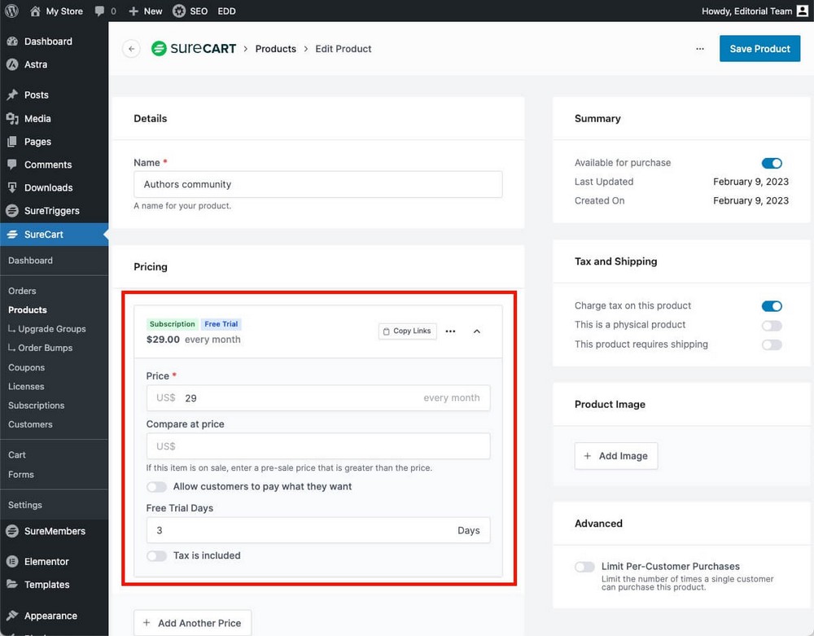Click the Elementor sidebar icon

[x=12, y=562]
